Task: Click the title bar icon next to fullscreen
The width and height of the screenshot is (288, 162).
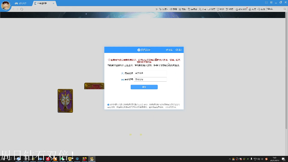Action: click(271, 3)
